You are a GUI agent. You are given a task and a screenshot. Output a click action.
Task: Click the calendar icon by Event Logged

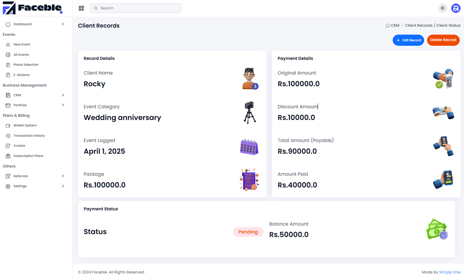tap(249, 147)
